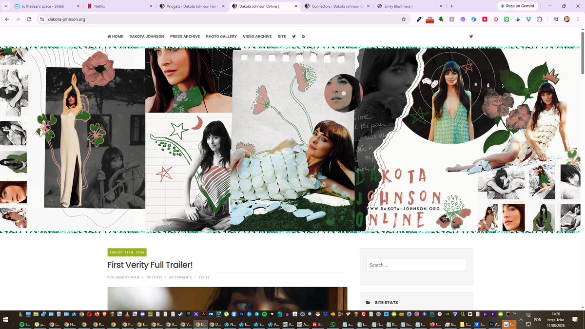Expand the taskbar toolbar overflow chevron

(x=514, y=314)
